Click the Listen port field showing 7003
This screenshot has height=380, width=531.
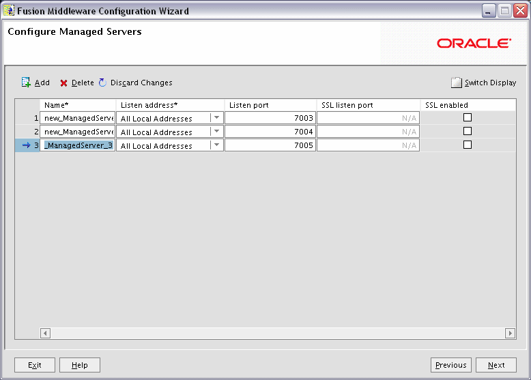[270, 118]
